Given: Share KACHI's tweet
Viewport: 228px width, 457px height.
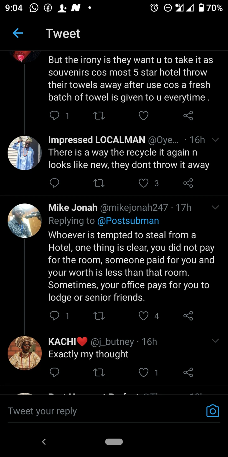Looking at the screenshot, I should point(188,372).
